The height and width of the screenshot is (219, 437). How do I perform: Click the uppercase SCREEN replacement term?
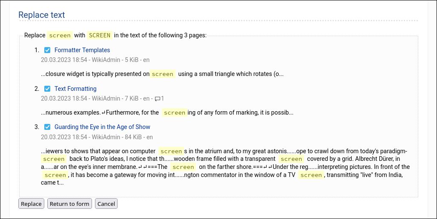click(x=100, y=35)
